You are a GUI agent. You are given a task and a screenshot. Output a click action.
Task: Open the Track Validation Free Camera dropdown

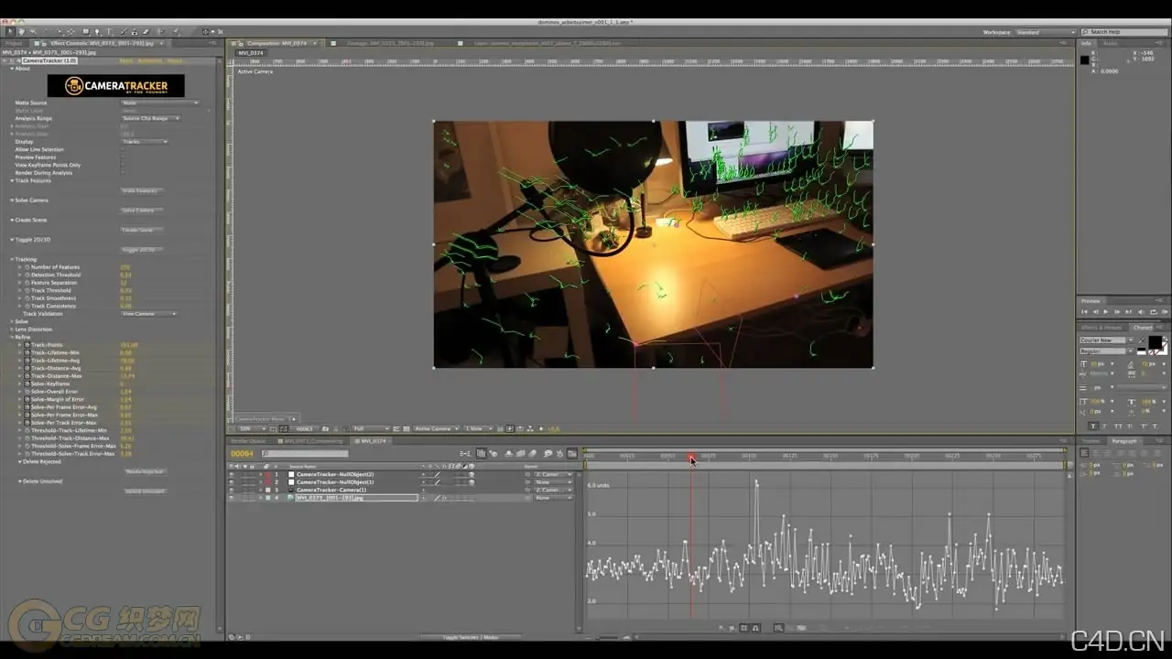pos(149,314)
